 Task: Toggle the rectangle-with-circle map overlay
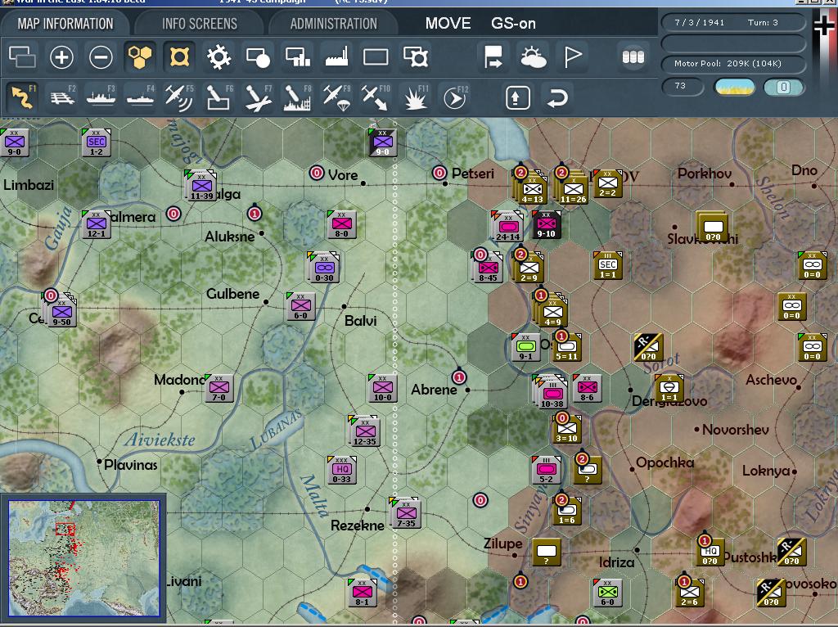pyautogui.click(x=258, y=56)
